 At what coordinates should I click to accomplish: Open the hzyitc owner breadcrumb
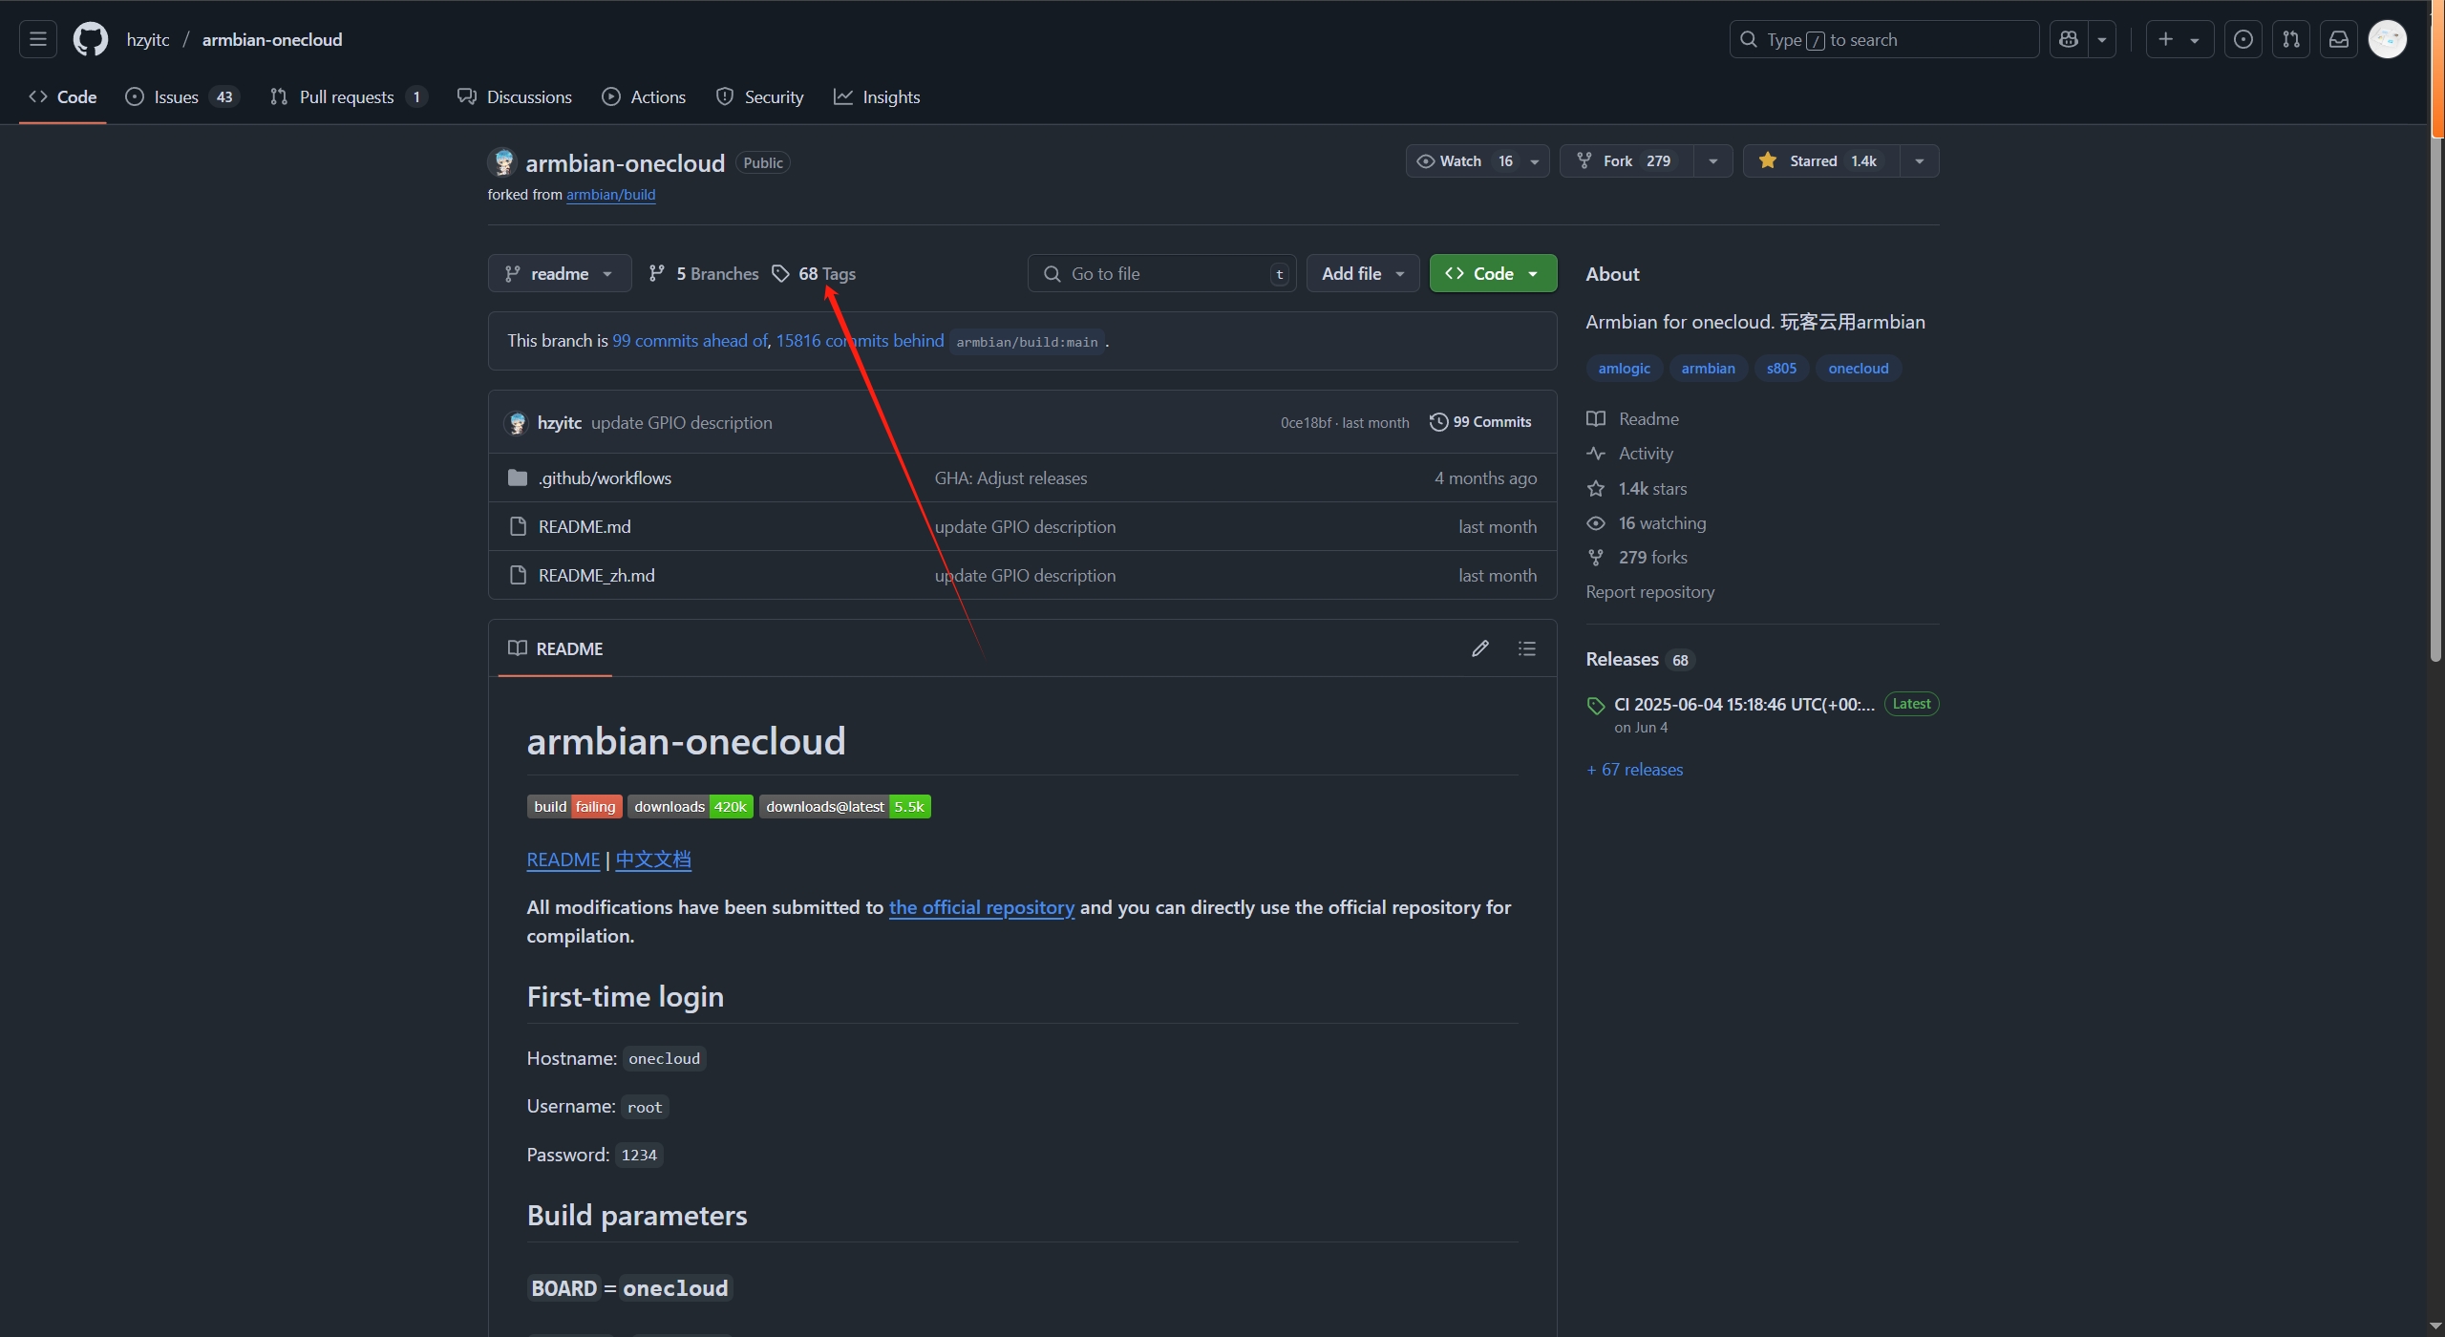pos(148,39)
